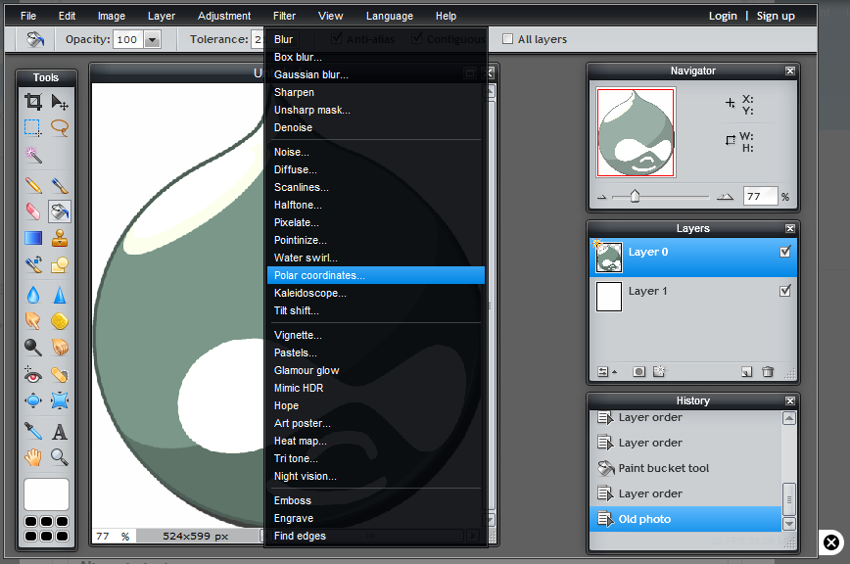Select the Burn hand tool
Screen dimensions: 850x564
pos(60,347)
